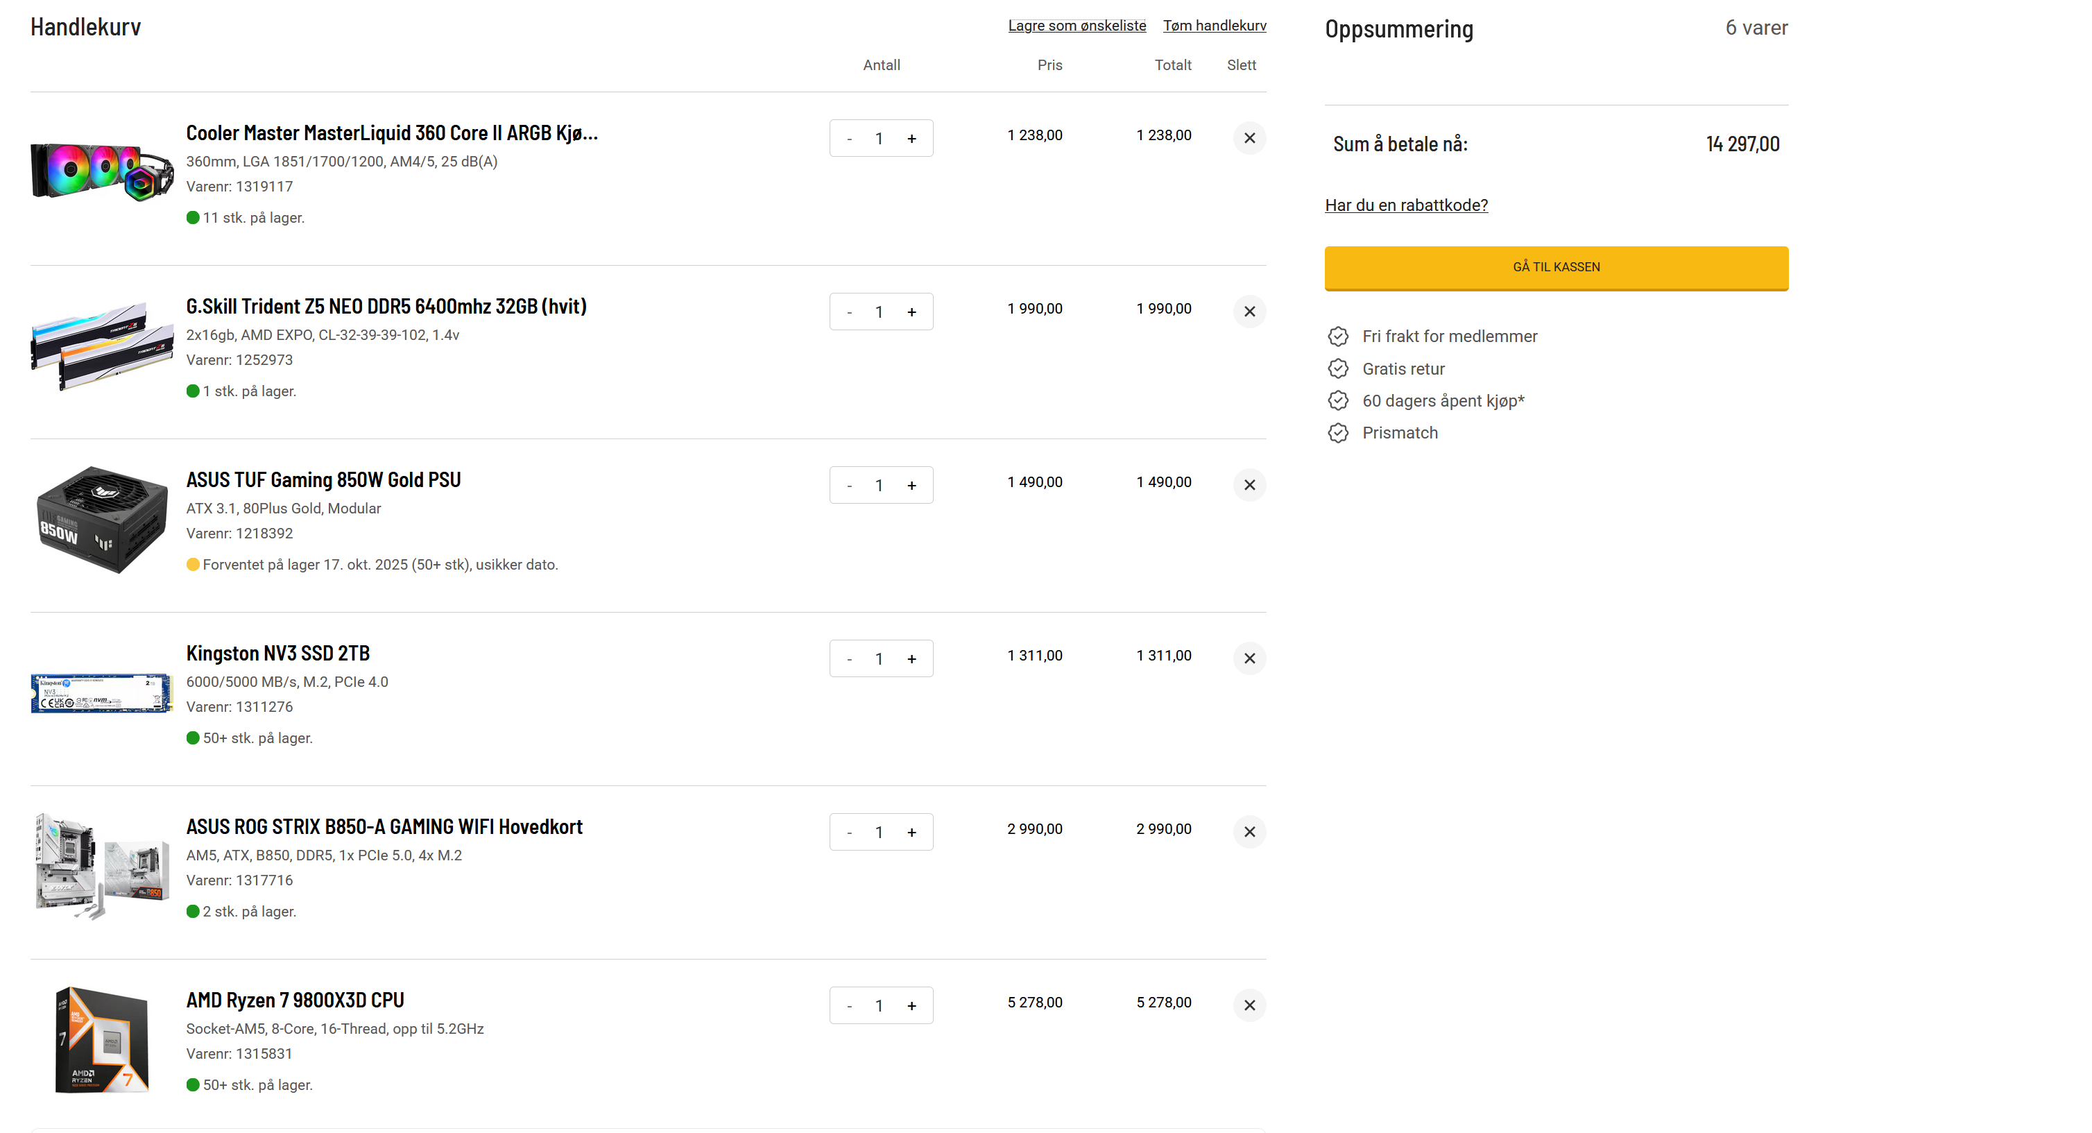Click GÅ TIL KASSEN checkout button

click(1555, 267)
